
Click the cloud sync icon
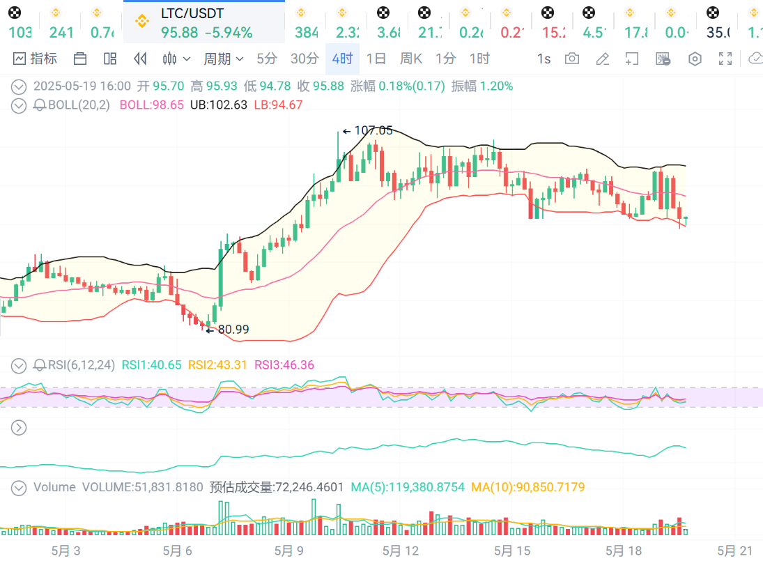(x=756, y=59)
